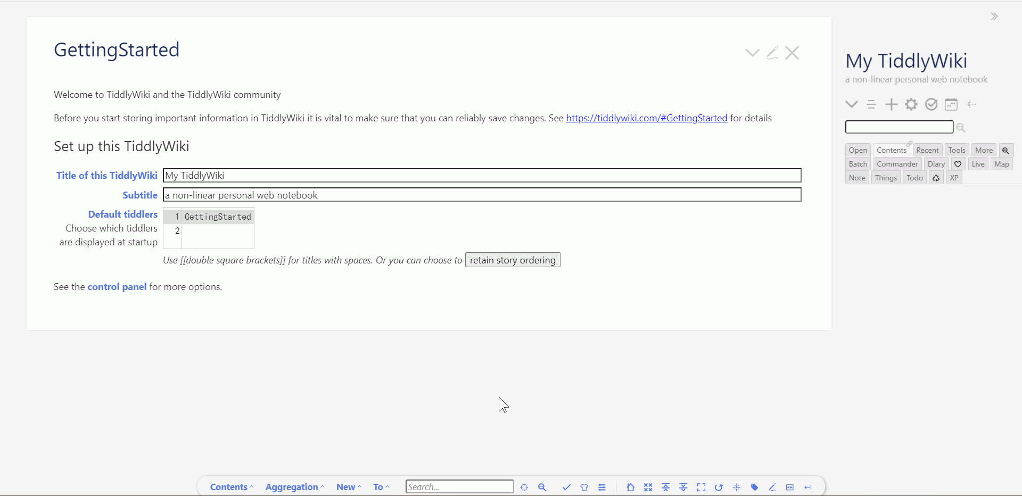1022x496 pixels.
Task: Switch to the Things sidebar tab
Action: [x=886, y=178]
